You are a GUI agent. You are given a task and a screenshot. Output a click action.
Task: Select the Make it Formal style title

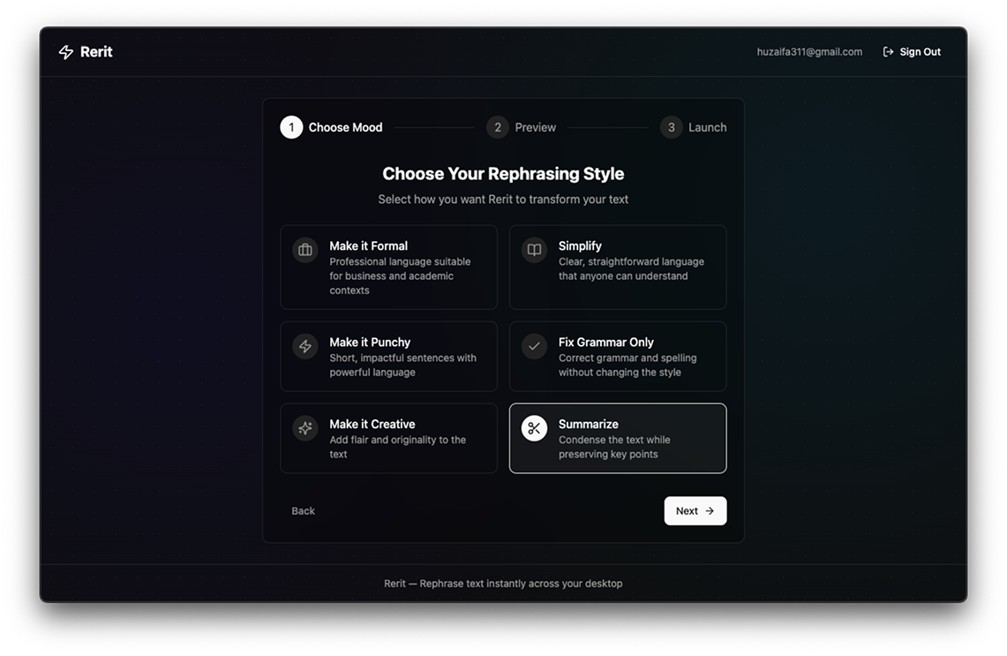click(x=369, y=246)
